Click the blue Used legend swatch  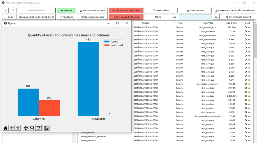click(x=107, y=41)
